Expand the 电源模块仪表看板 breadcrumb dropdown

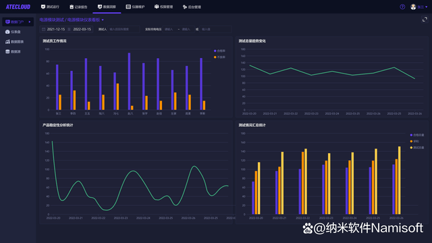click(x=103, y=20)
